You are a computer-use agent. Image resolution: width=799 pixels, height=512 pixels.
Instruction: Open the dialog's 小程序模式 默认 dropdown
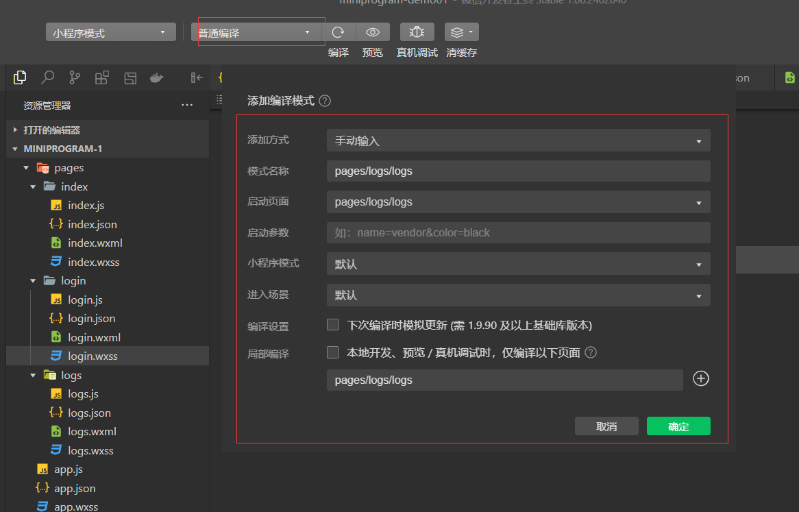(x=518, y=264)
